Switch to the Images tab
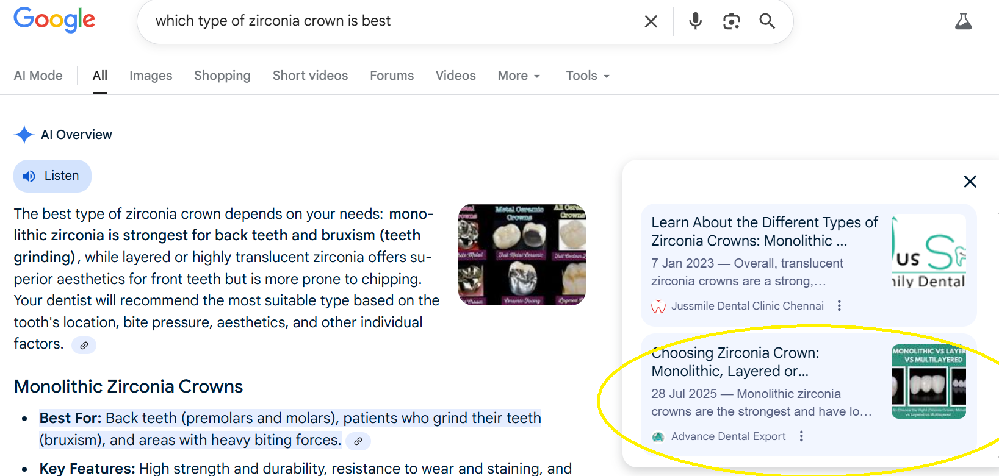This screenshot has width=999, height=476. (x=151, y=76)
